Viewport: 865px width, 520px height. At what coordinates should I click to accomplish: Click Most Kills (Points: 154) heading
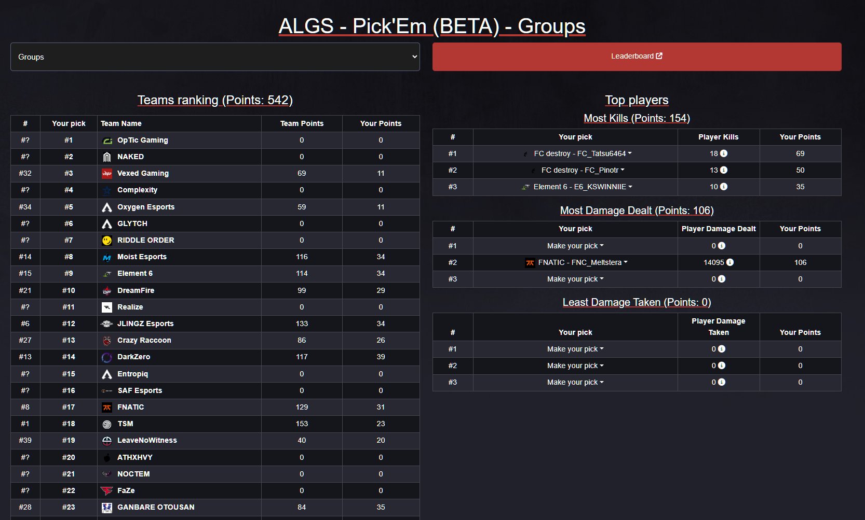pos(637,118)
